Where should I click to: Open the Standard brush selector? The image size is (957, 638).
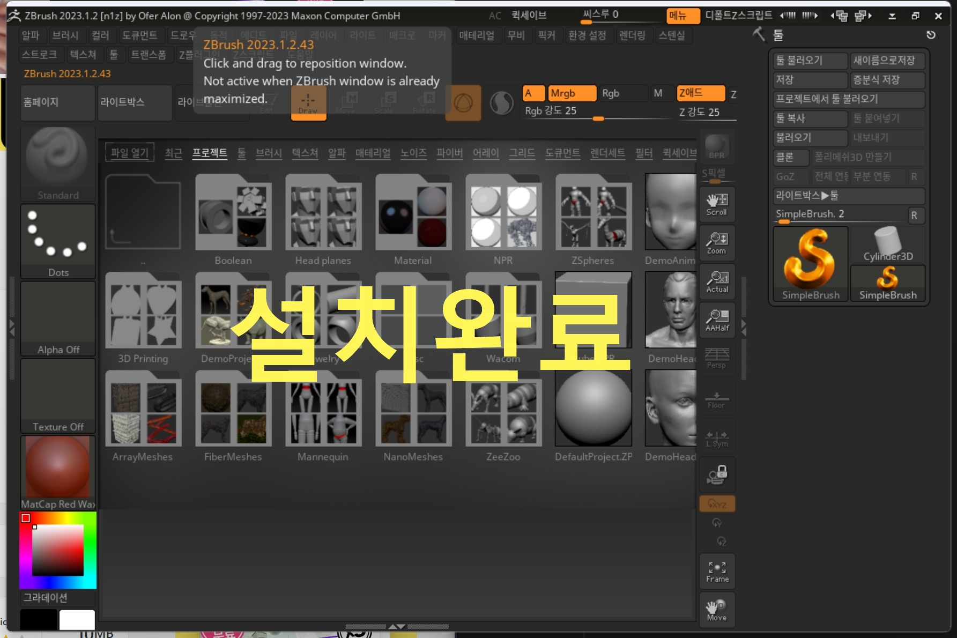click(58, 164)
